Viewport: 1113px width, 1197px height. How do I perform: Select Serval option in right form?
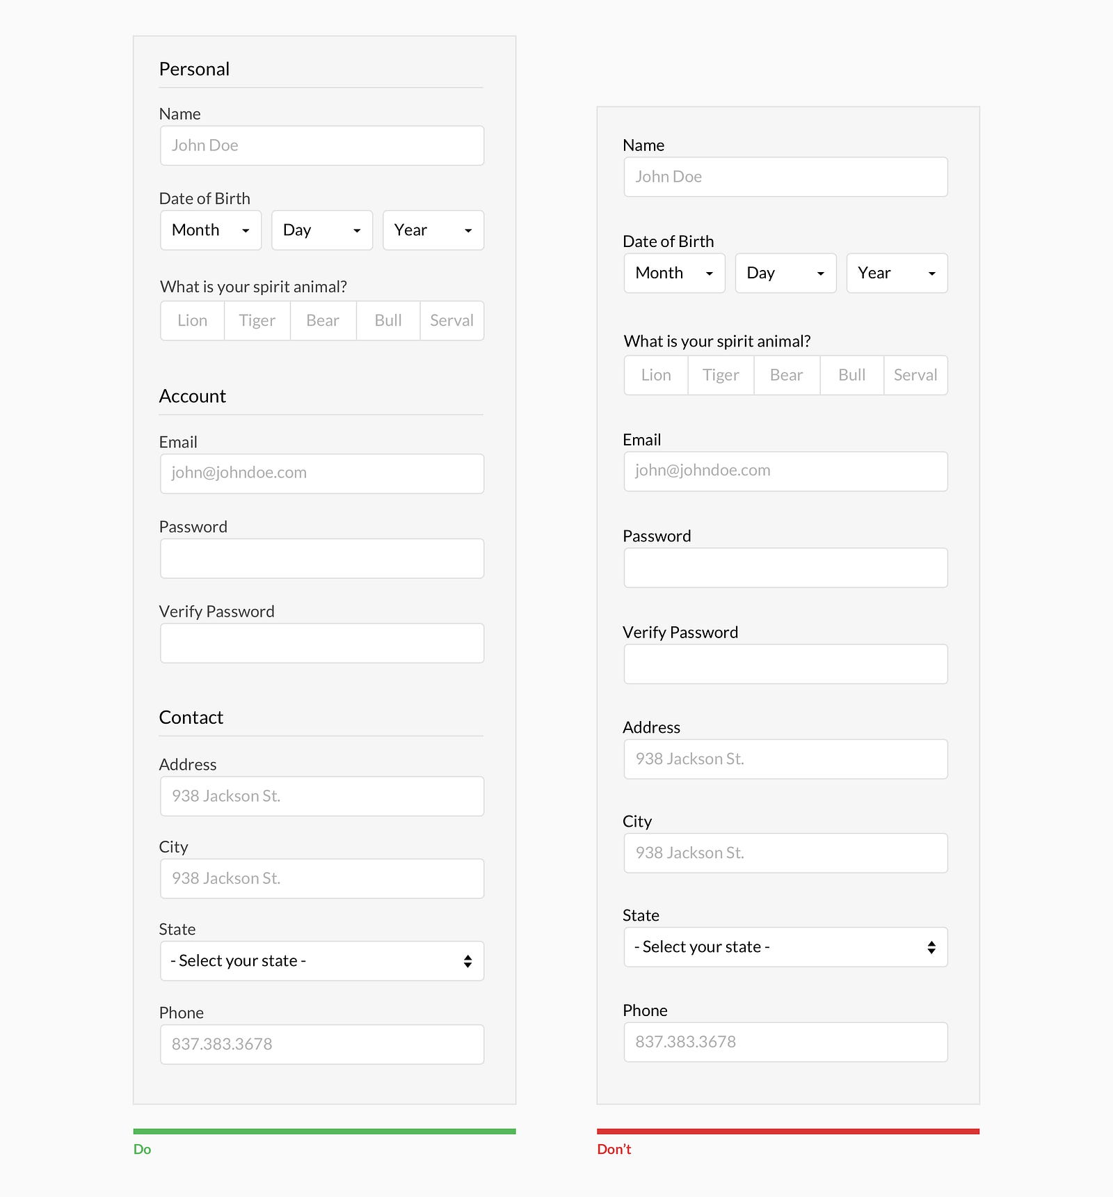(915, 376)
